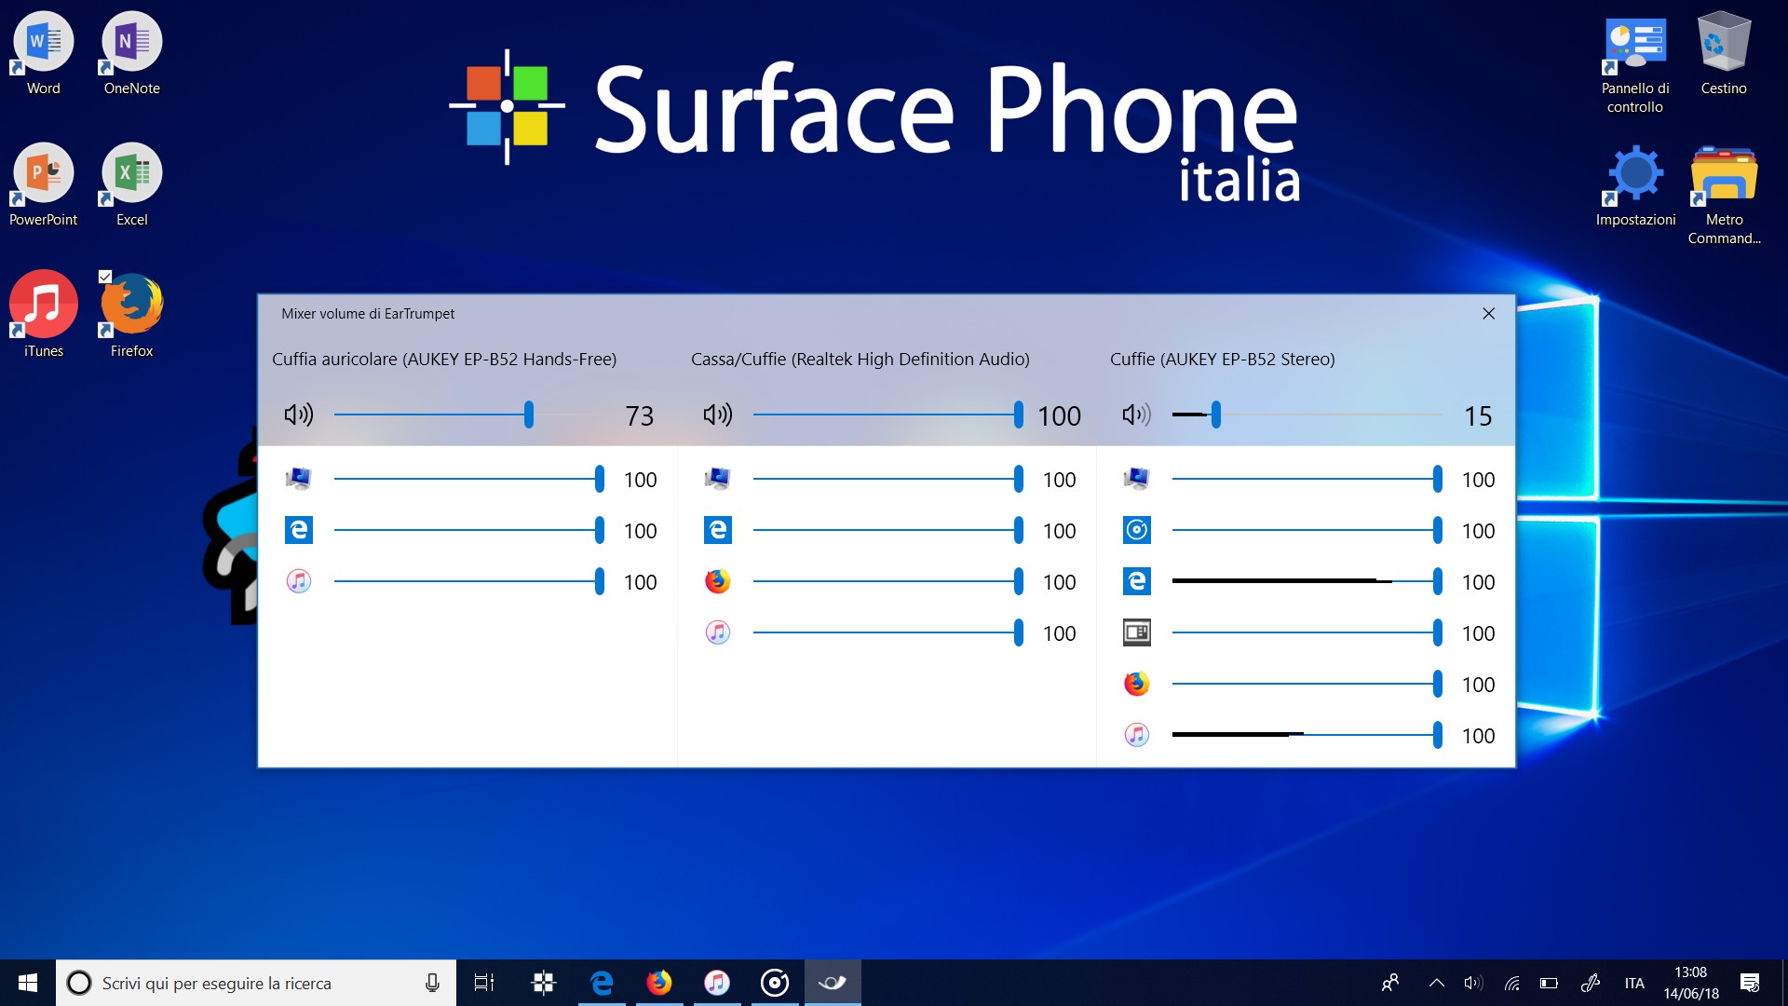Mute the AUKEY EP-B52 Stereo speaker icon
This screenshot has width=1788, height=1006.
pyautogui.click(x=1136, y=415)
